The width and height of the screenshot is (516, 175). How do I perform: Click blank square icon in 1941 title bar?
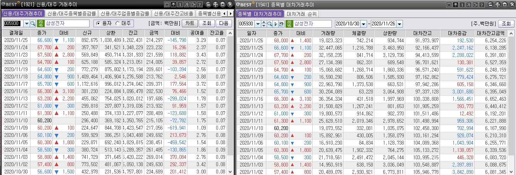coord(449,5)
